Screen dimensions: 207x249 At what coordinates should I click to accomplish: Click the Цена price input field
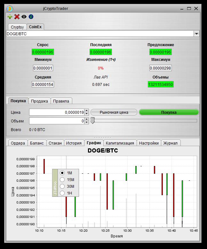pyautogui.click(x=57, y=112)
